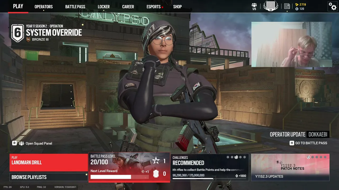Select second challenges carousel dot
This screenshot has width=339, height=190.
pyautogui.click(x=232, y=157)
